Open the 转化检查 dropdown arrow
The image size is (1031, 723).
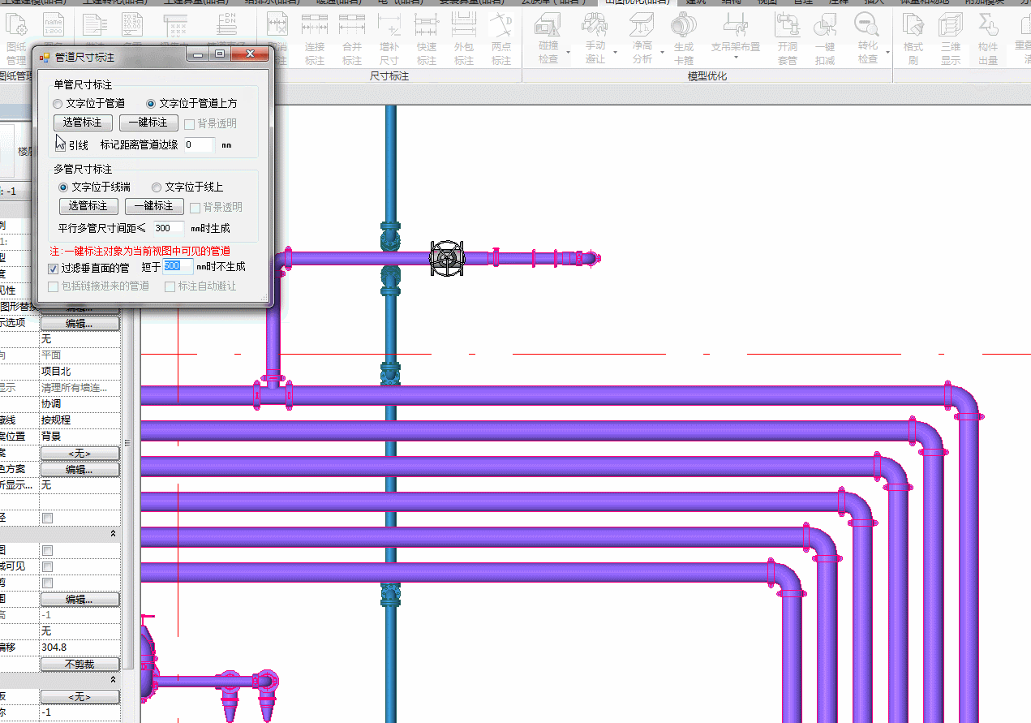887,54
